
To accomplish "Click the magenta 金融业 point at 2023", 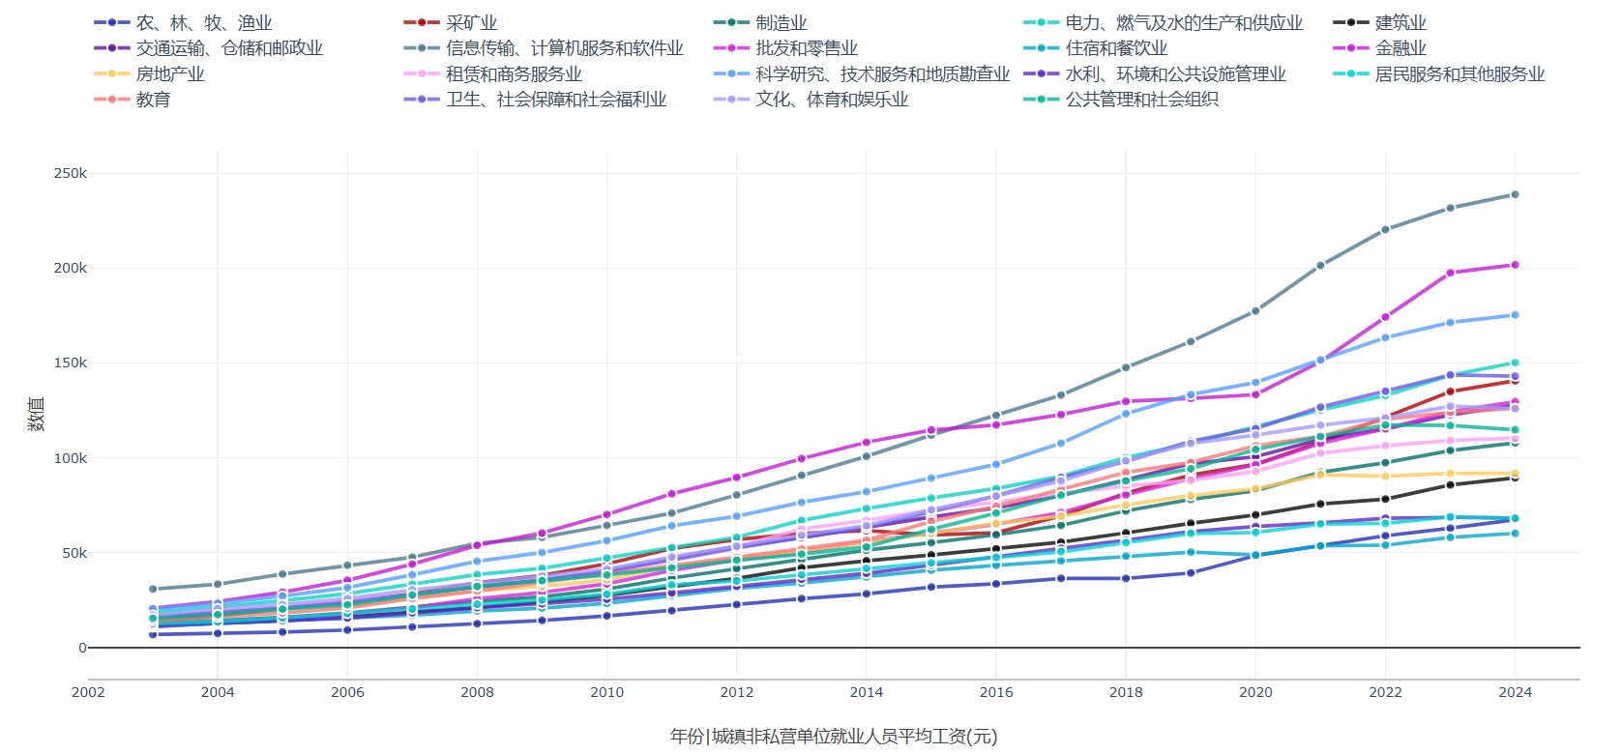I will click(1450, 273).
